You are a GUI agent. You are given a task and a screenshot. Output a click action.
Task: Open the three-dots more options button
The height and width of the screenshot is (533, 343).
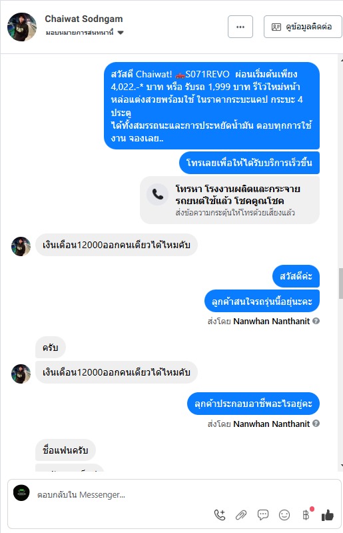point(240,27)
